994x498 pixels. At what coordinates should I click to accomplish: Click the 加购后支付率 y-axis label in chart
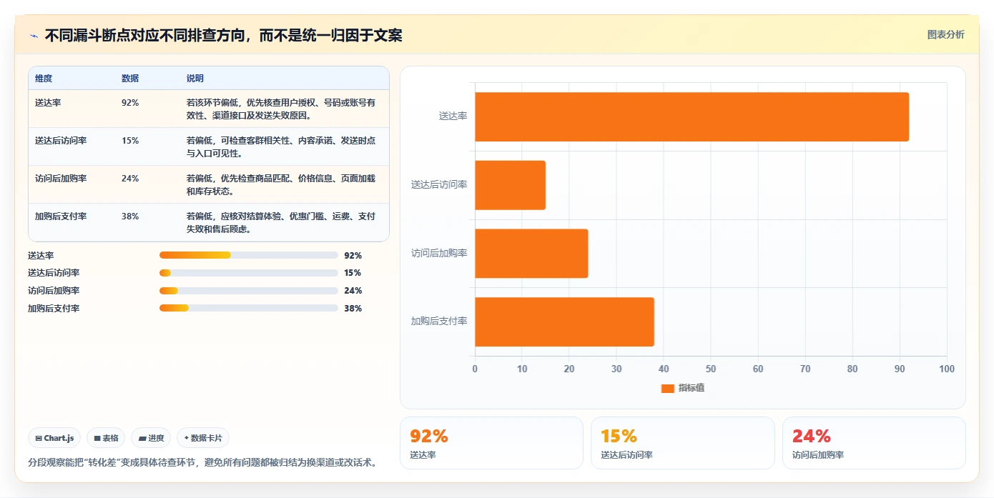(438, 322)
